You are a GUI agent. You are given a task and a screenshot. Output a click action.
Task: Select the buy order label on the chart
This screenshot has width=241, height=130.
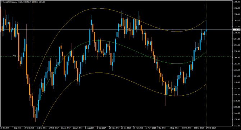(14, 56)
